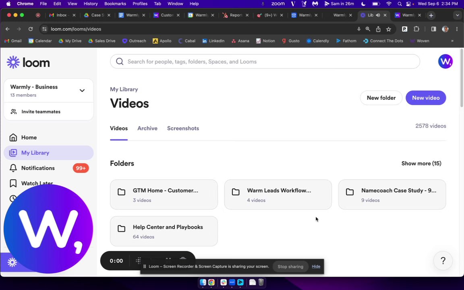The image size is (464, 290).
Task: Switch to the Gmail Inbox browser tab
Action: 61,15
